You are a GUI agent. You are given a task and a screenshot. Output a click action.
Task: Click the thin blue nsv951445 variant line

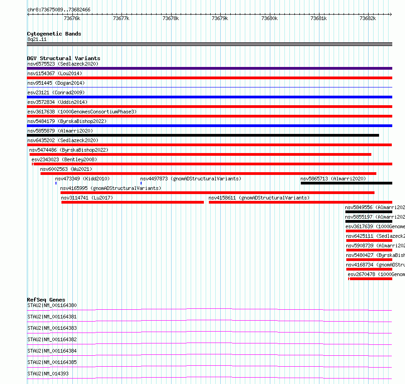[209, 87]
